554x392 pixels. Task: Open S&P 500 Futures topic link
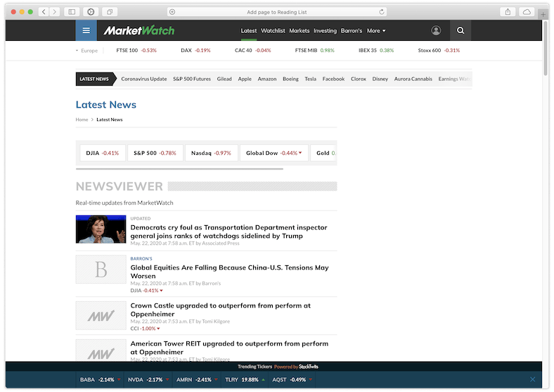pyautogui.click(x=192, y=79)
